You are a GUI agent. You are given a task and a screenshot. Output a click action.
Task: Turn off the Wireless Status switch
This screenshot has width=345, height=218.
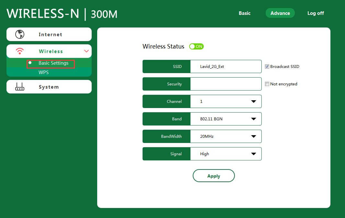[196, 47]
